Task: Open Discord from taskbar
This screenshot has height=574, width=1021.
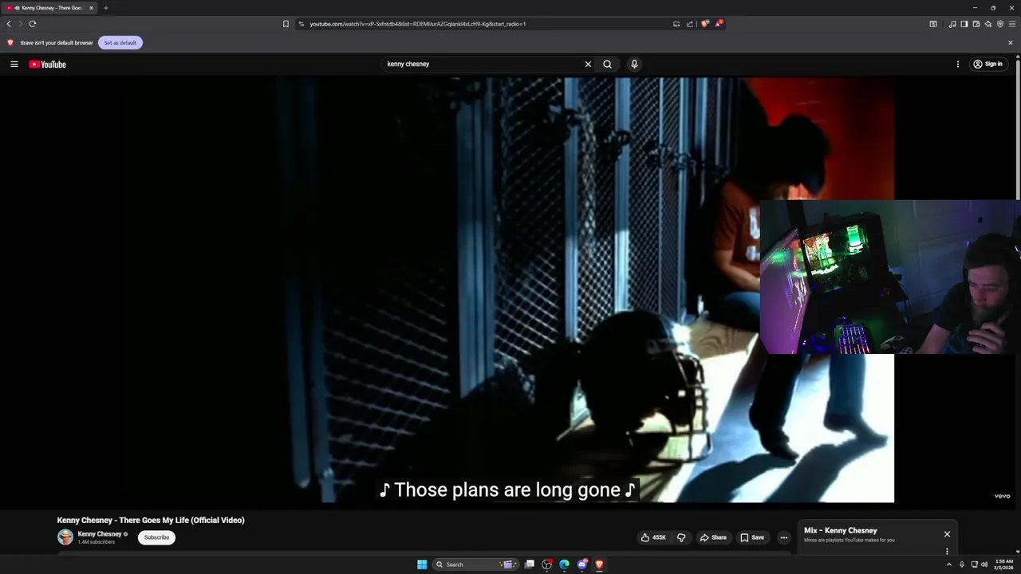Action: pos(582,564)
